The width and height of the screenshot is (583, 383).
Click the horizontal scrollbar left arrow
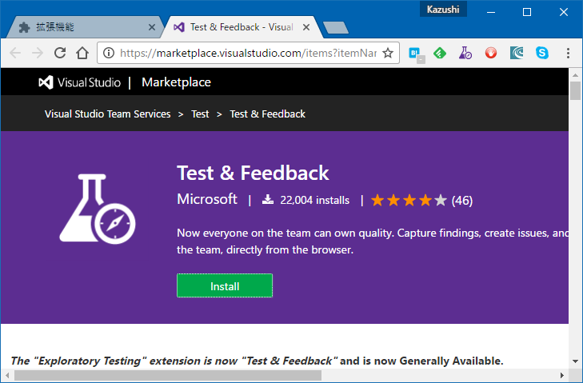pos(7,376)
